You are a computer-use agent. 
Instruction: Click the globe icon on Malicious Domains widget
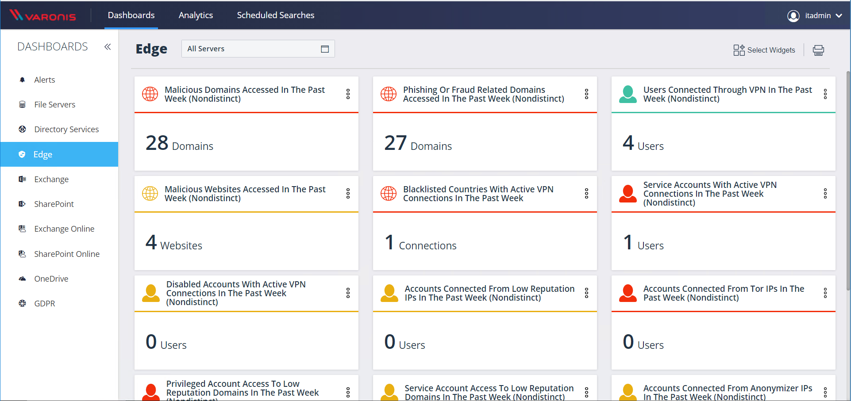coord(150,94)
